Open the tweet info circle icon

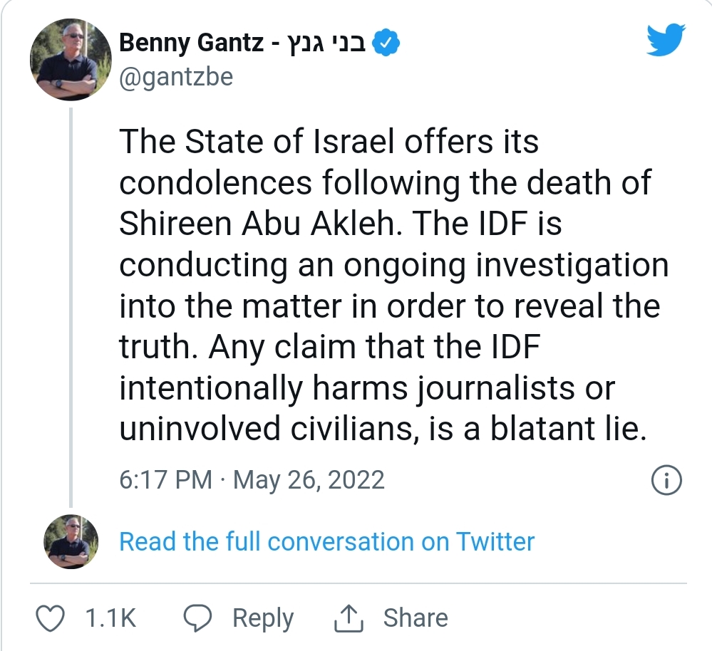(x=667, y=480)
